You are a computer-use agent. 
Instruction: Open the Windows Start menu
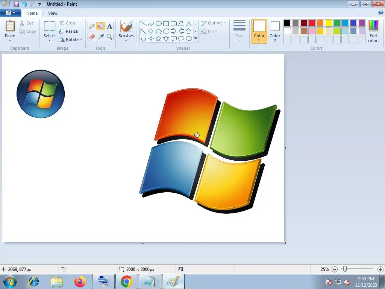pyautogui.click(x=10, y=281)
